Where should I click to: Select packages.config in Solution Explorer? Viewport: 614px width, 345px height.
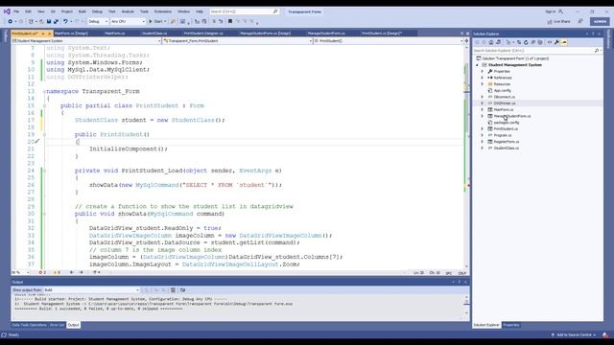pyautogui.click(x=506, y=123)
